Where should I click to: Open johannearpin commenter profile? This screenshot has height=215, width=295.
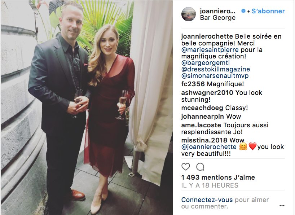coord(203,117)
